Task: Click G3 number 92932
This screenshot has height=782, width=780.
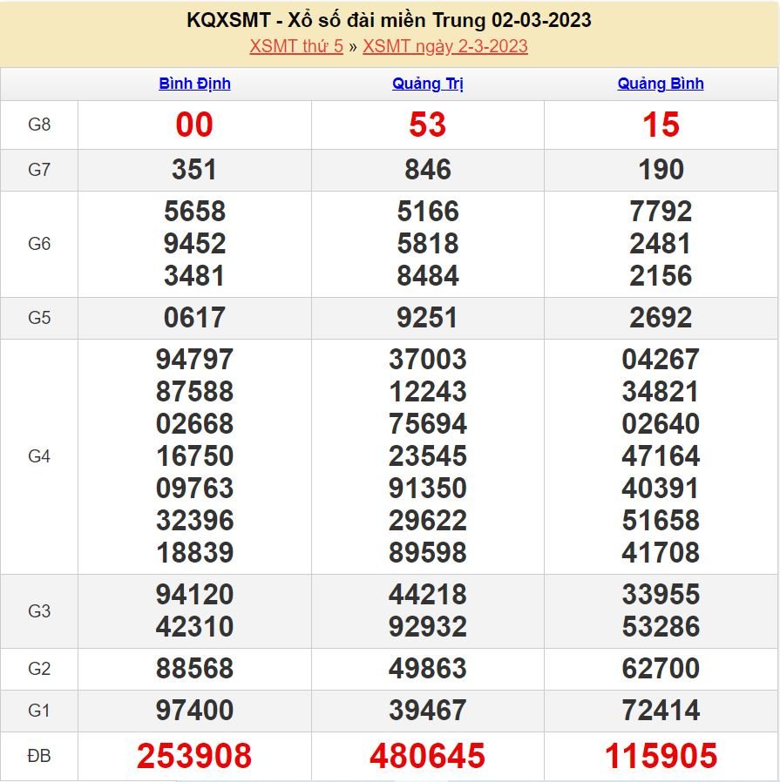Action: pyautogui.click(x=428, y=626)
